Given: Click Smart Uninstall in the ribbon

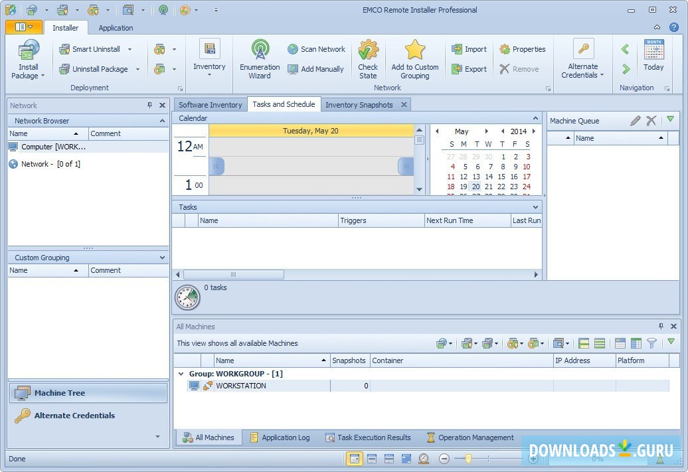Looking at the screenshot, I should pos(90,49).
